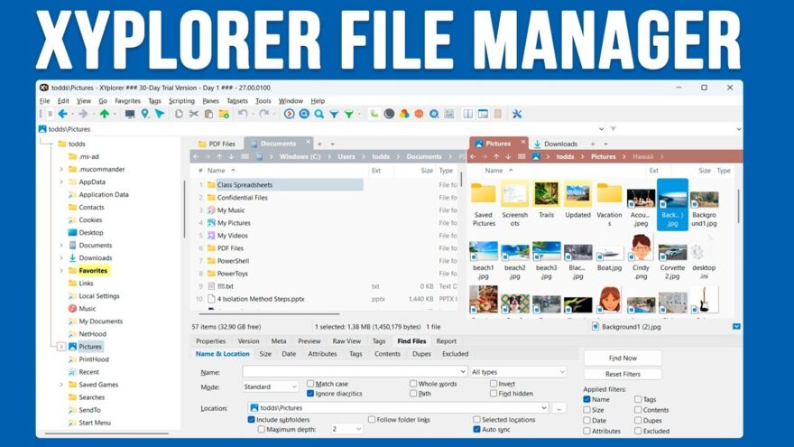
Task: Click the blue icon at status bar right end
Action: coord(736,327)
